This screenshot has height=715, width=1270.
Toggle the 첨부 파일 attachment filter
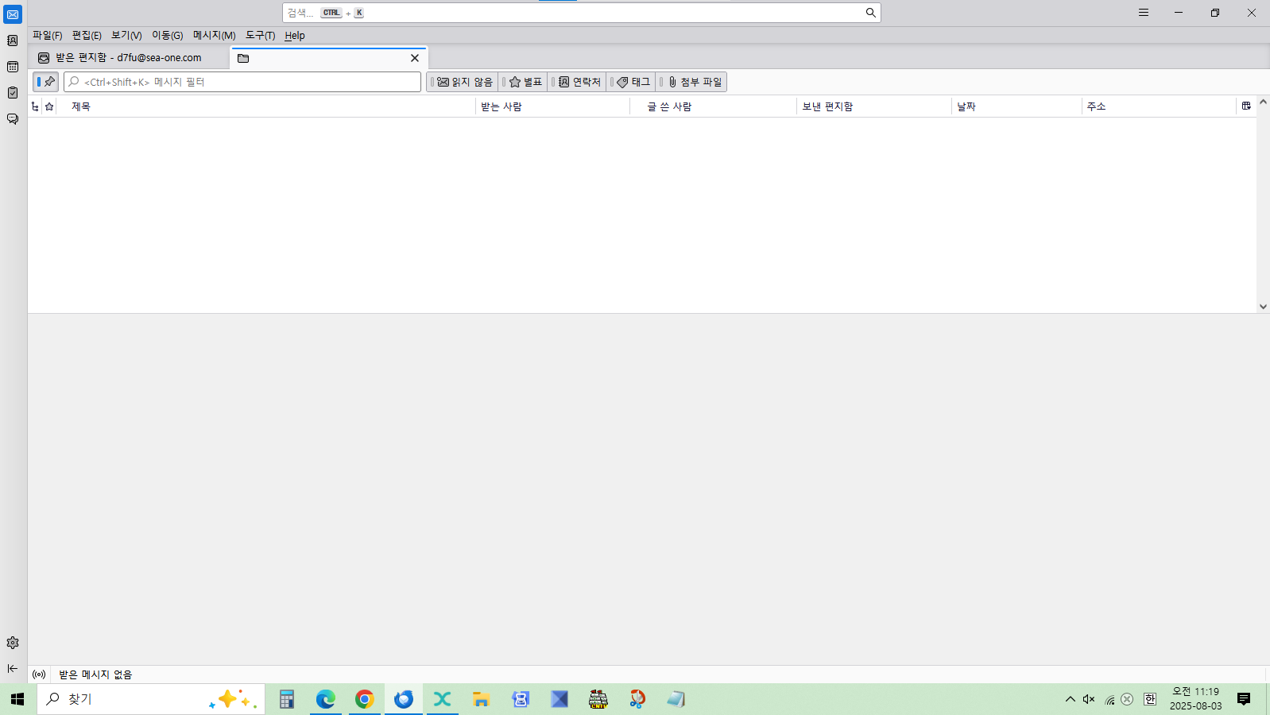pos(694,82)
